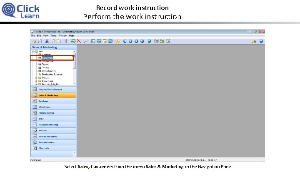Open the View menu
Viewport: 300px width, 182px height.
tap(45, 35)
